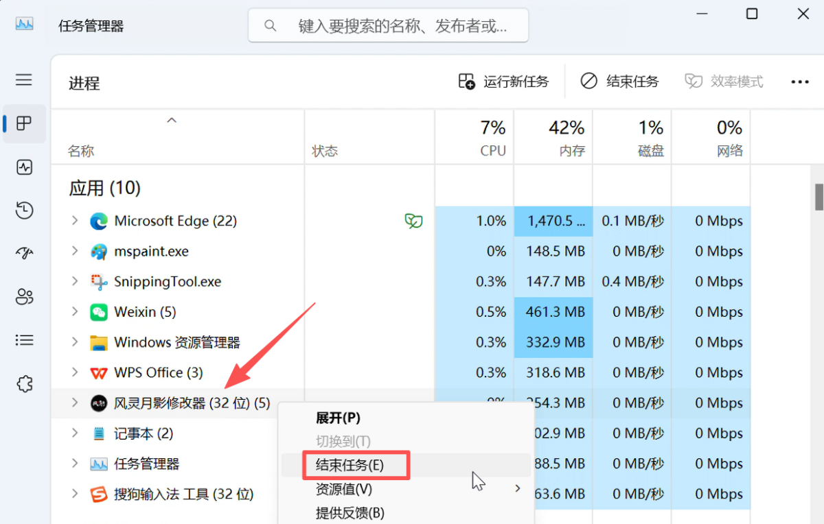This screenshot has width=824, height=524.
Task: Click the search box in the title bar
Action: click(389, 26)
